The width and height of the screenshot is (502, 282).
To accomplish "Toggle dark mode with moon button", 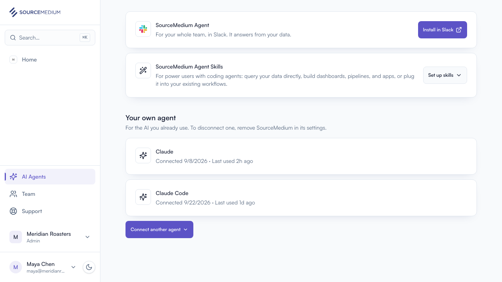I will (89, 267).
